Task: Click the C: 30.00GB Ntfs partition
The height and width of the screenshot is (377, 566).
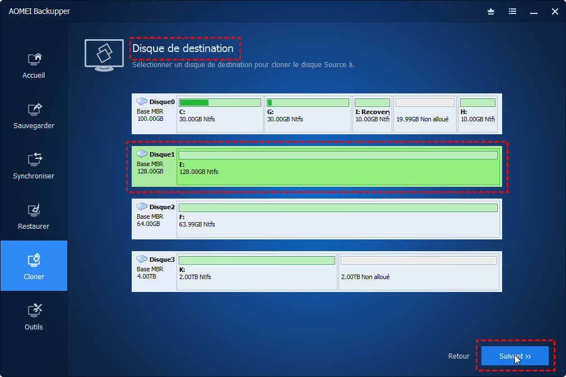Action: coord(220,114)
